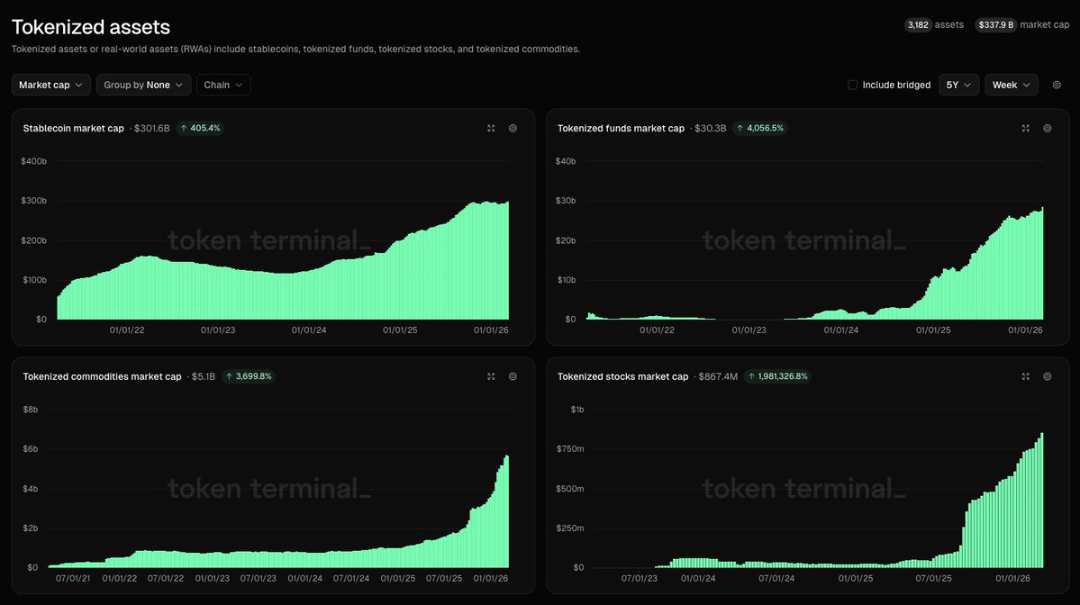Enable the Include bridged checkbox
1080x605 pixels.
tap(852, 84)
